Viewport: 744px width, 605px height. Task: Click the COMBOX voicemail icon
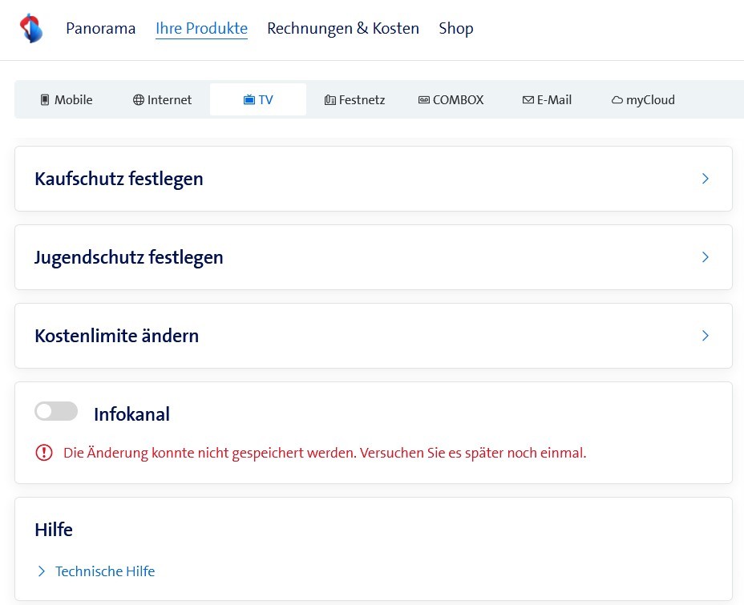click(x=424, y=100)
